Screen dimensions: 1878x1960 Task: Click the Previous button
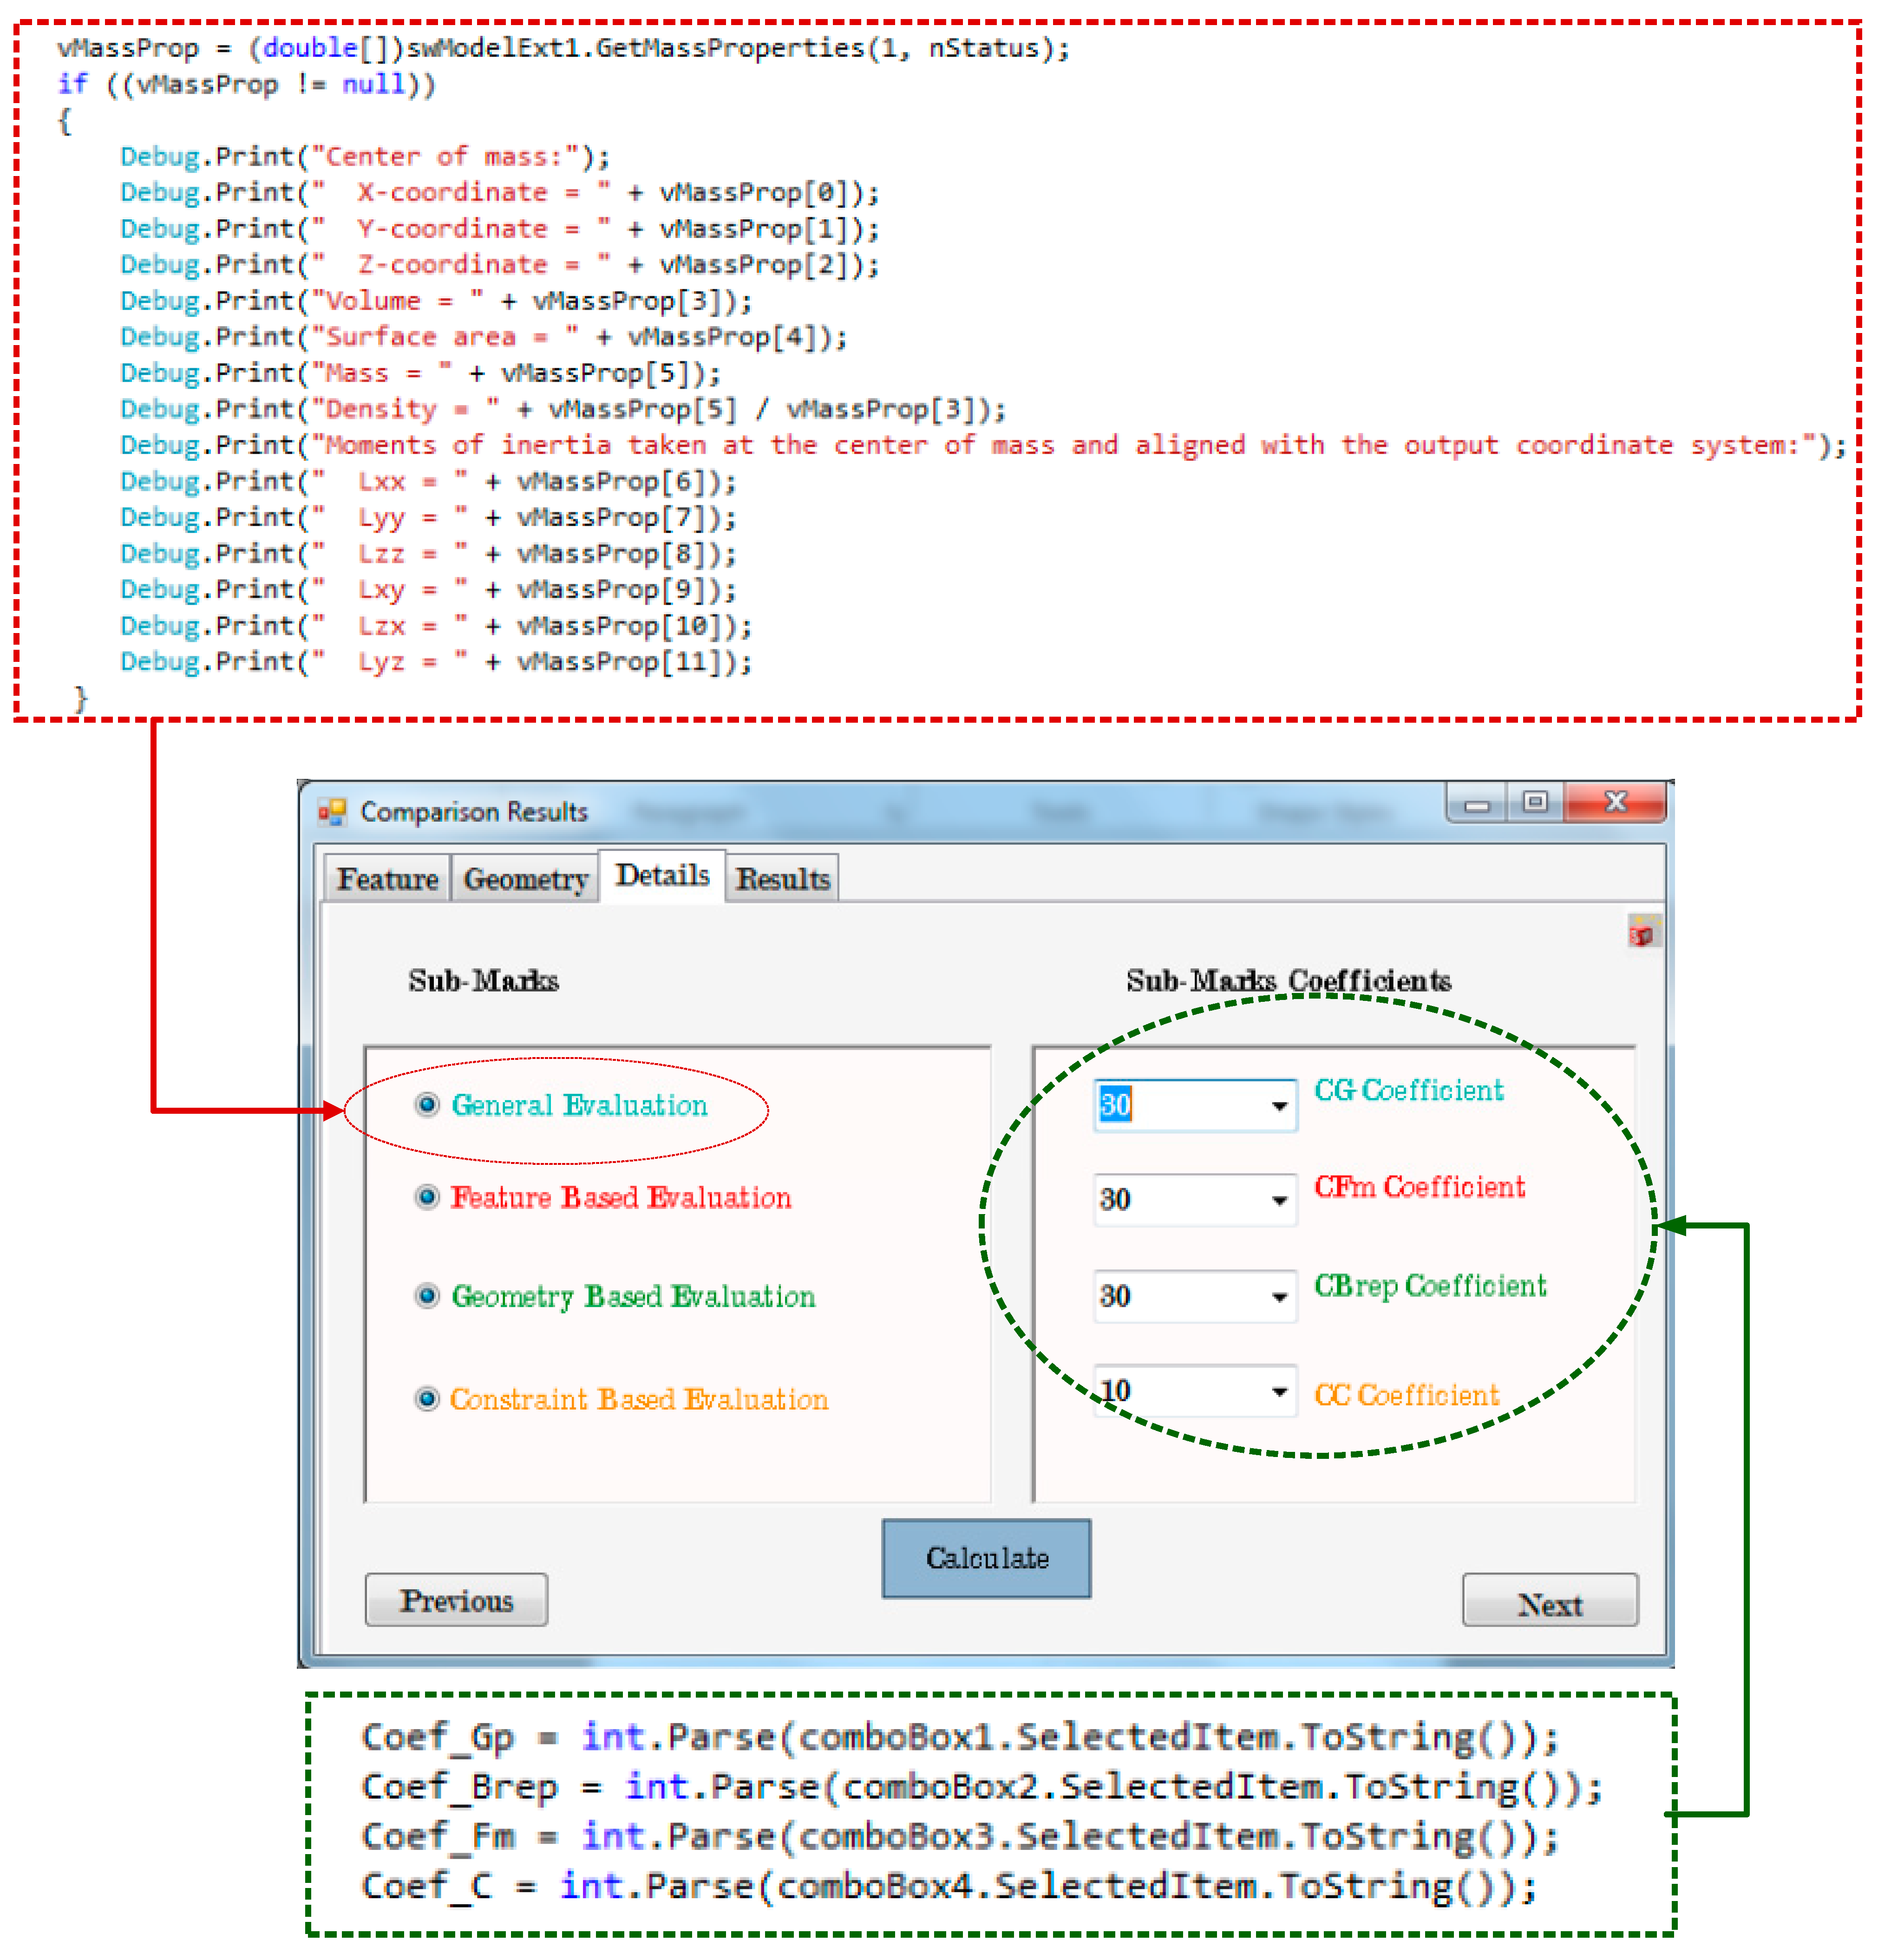pyautogui.click(x=456, y=1601)
